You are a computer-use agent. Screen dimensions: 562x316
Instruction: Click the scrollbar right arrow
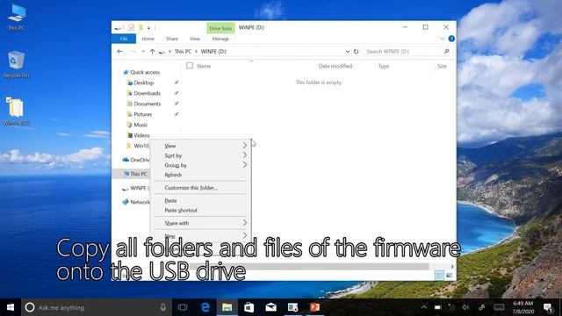(452, 267)
